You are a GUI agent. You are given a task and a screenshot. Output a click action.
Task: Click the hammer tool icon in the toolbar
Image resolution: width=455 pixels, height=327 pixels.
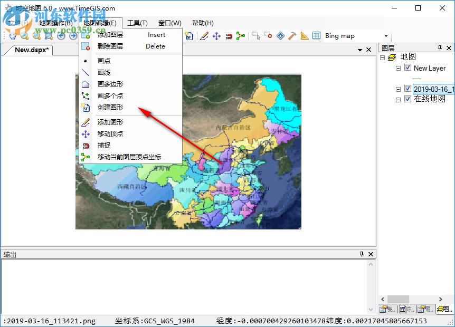(x=292, y=35)
